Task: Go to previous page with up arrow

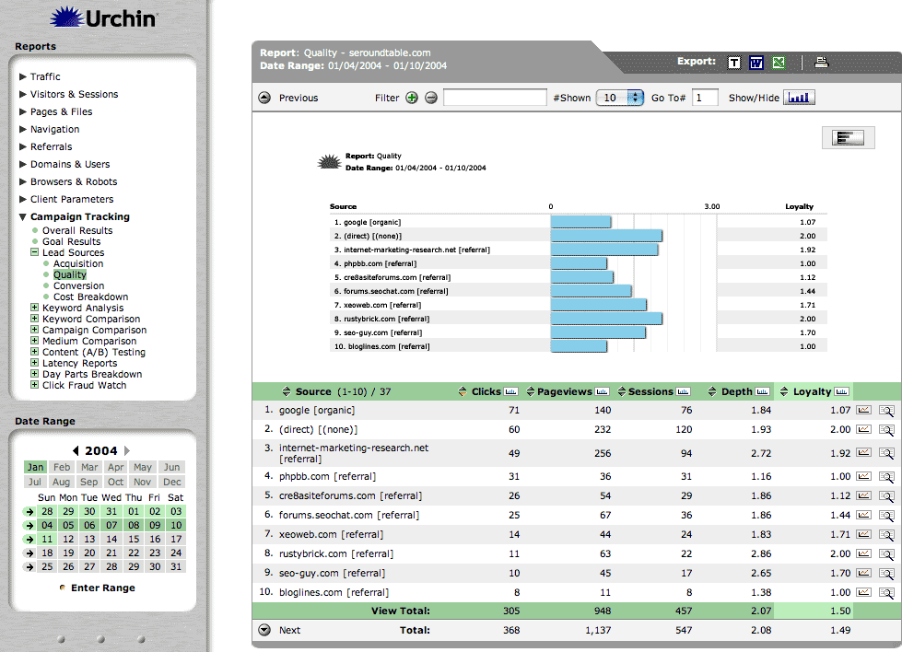Action: pyautogui.click(x=264, y=98)
